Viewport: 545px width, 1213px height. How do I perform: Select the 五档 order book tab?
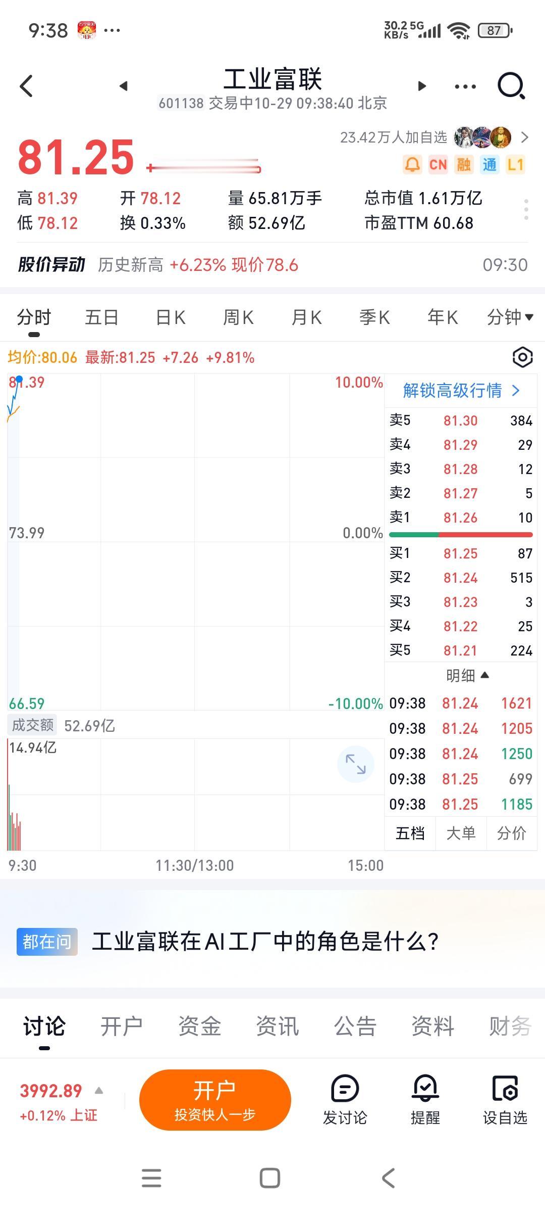410,833
